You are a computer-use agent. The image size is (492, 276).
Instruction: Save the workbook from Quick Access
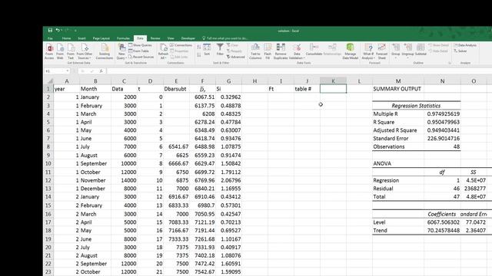tap(50, 31)
